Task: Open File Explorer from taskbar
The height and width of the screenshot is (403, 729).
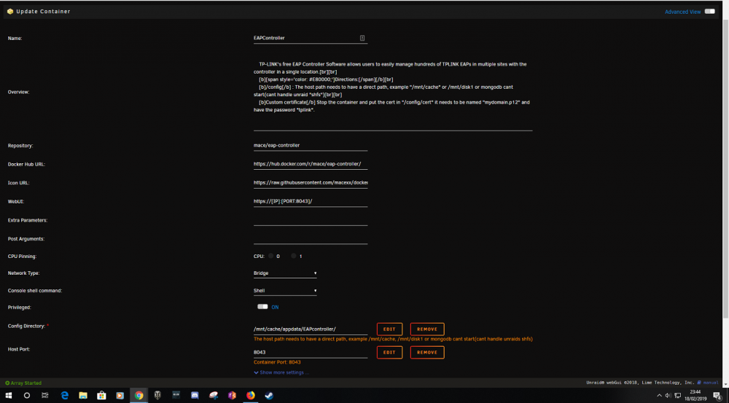Action: click(x=83, y=396)
